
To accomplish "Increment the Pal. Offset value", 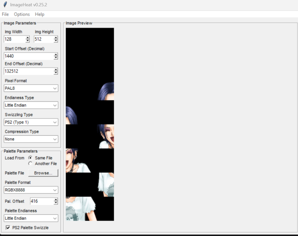I will pyautogui.click(x=56, y=199).
